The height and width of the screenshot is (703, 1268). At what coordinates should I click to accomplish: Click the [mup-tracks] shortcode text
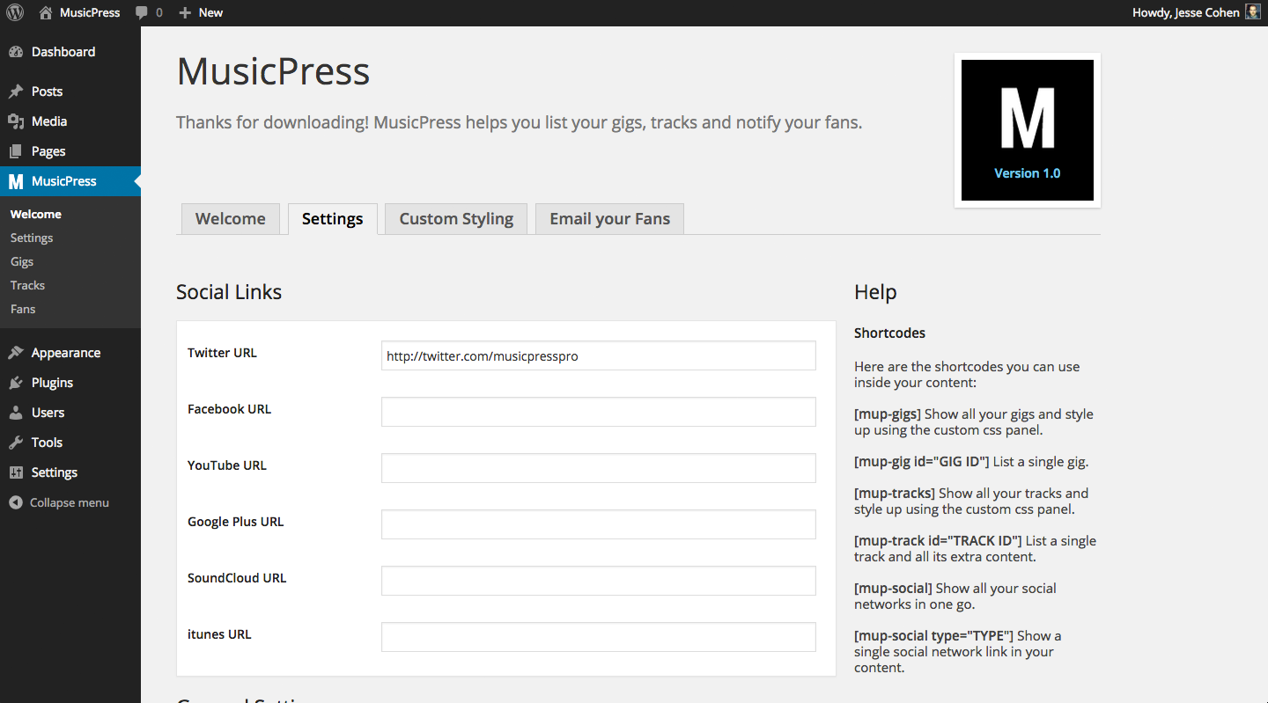pos(895,494)
